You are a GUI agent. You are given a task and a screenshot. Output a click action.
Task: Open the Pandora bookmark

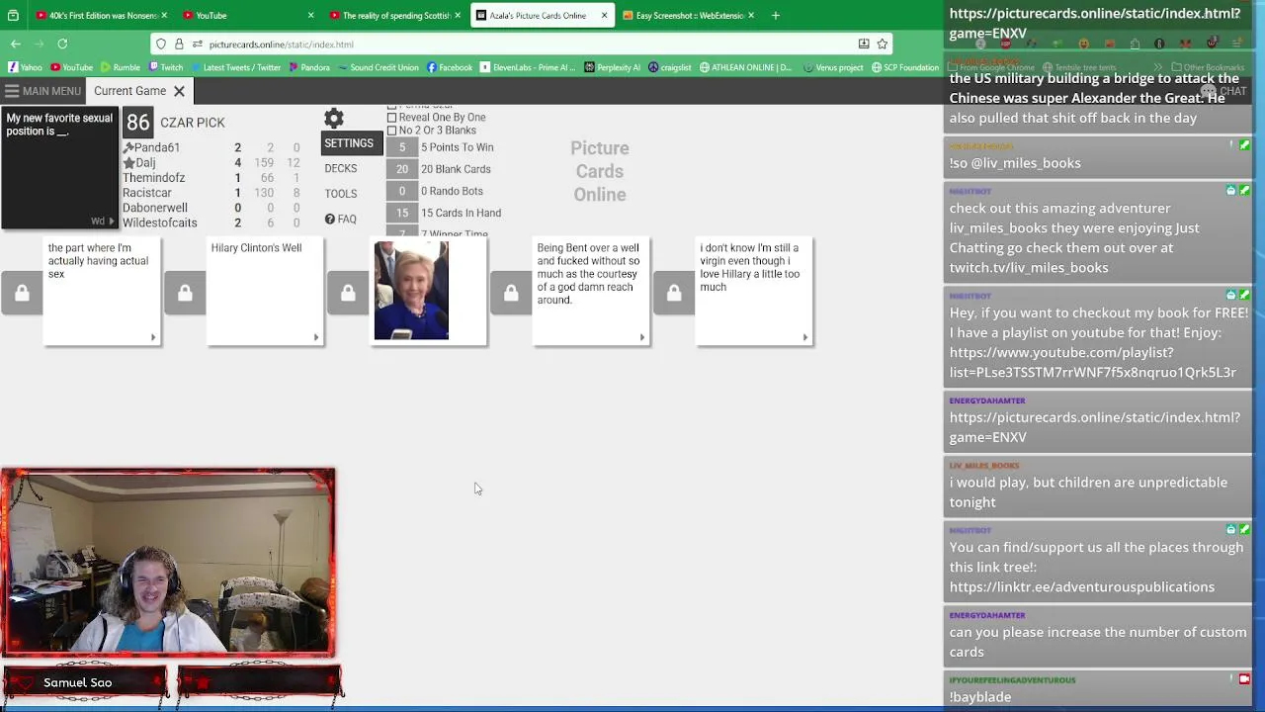[309, 67]
